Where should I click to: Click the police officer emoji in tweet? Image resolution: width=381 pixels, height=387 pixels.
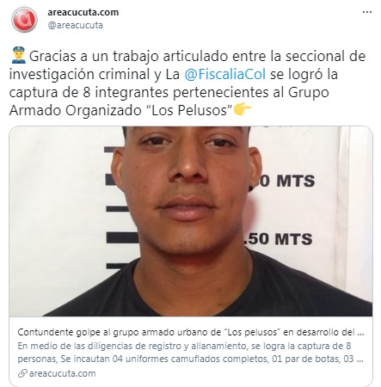point(19,55)
